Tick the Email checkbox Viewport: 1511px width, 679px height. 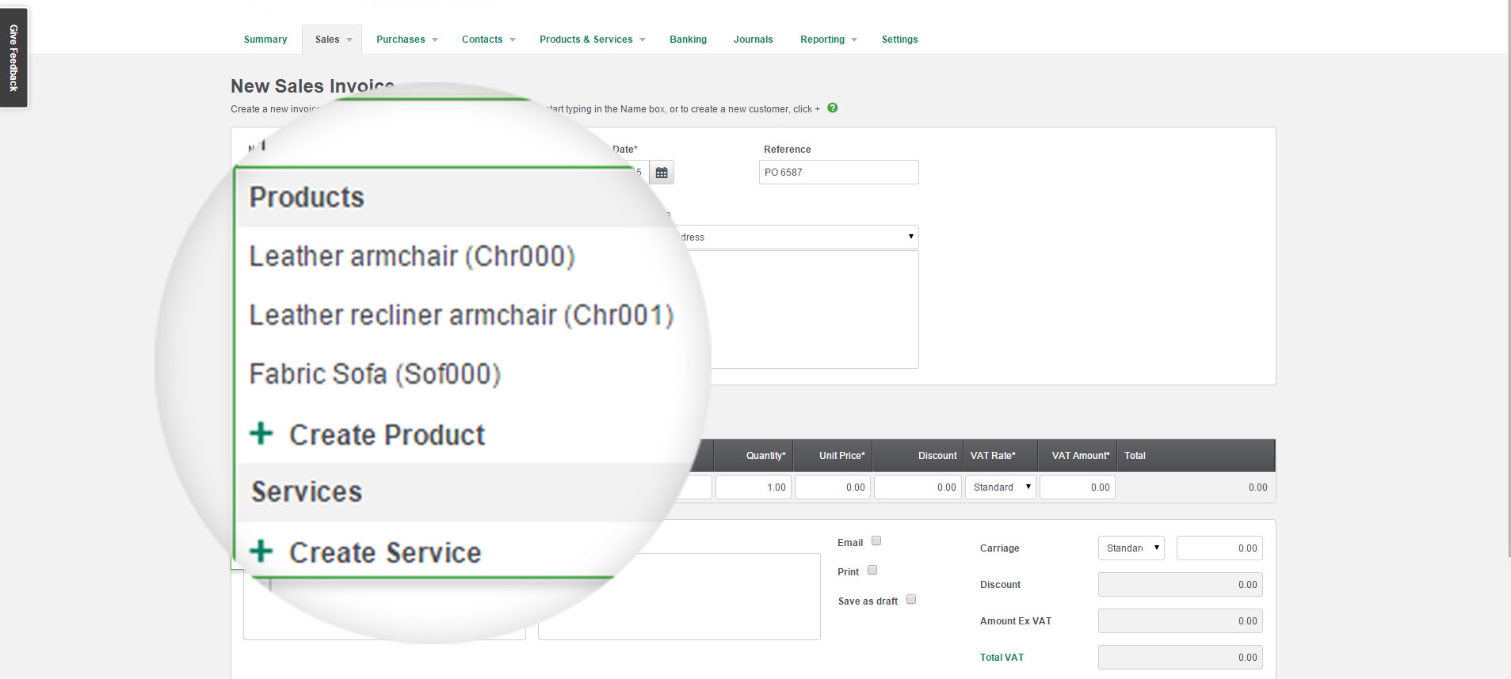tap(876, 541)
